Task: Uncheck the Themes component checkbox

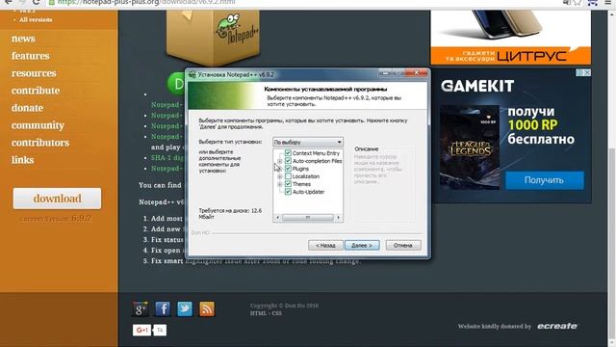Action: point(288,184)
